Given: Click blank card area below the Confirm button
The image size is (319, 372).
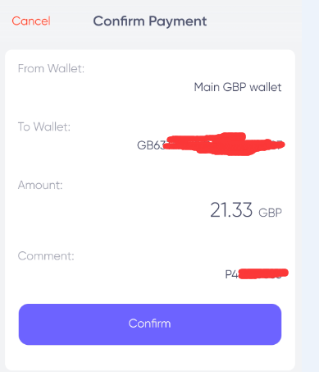Looking at the screenshot, I should 150,357.
